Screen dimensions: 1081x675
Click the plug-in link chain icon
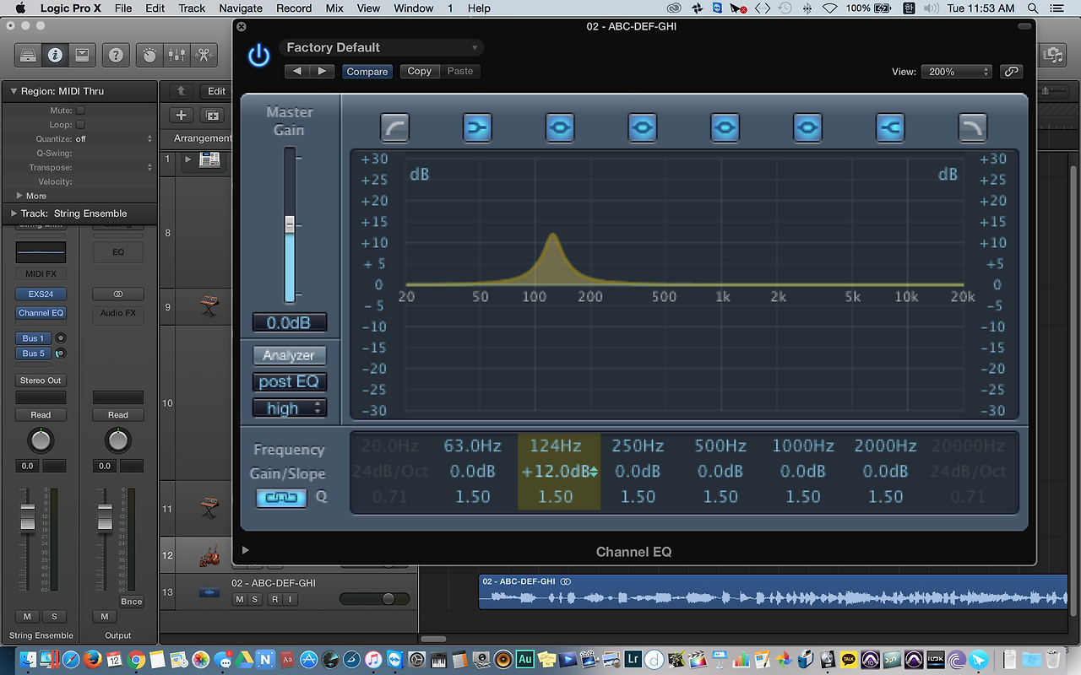click(x=1011, y=72)
